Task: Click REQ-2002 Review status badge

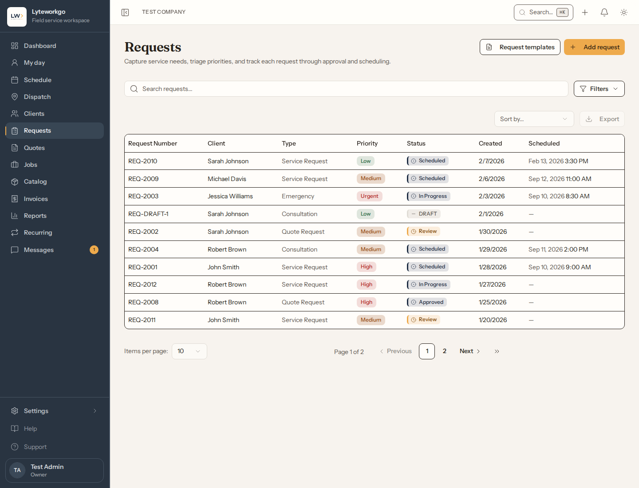Action: (x=424, y=231)
